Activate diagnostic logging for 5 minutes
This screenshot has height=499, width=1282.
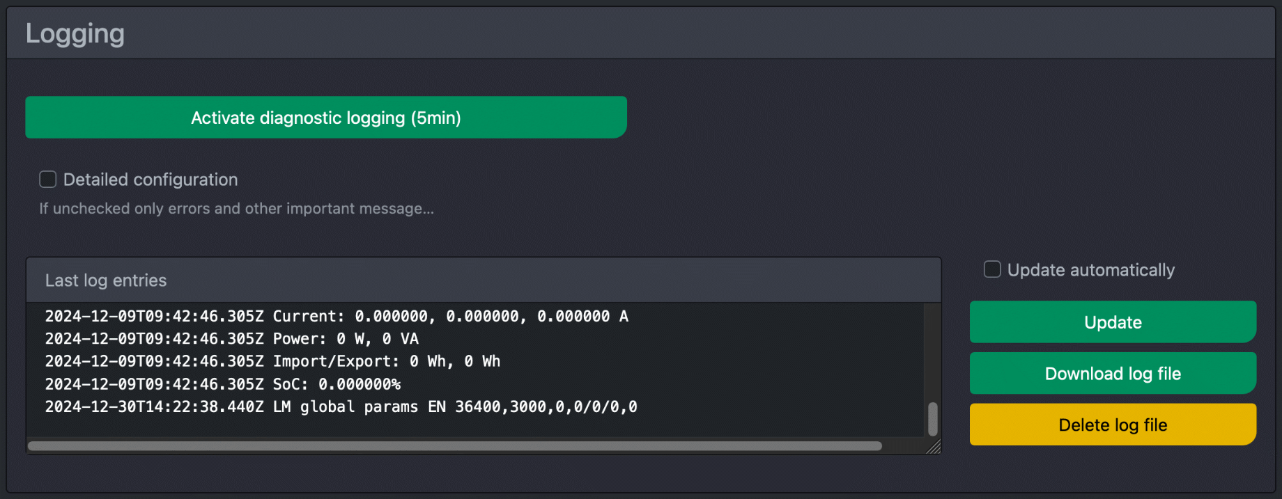click(x=325, y=117)
